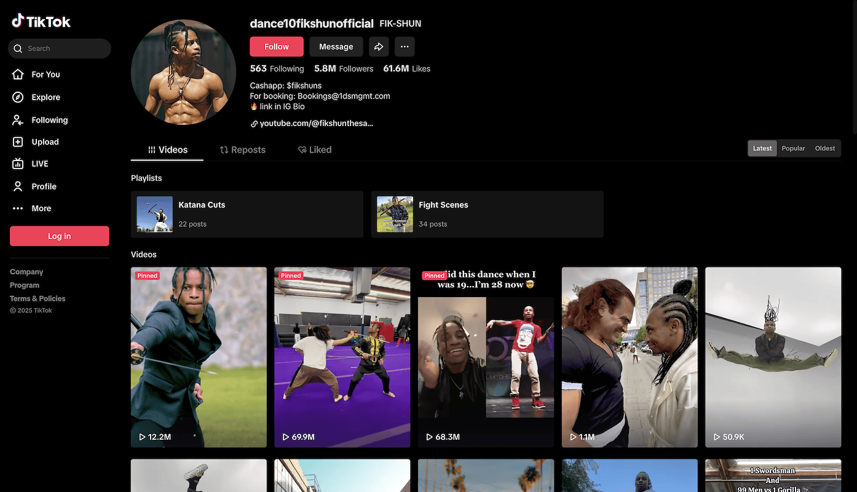Click the TikTok logo
The height and width of the screenshot is (492, 857).
41,22
